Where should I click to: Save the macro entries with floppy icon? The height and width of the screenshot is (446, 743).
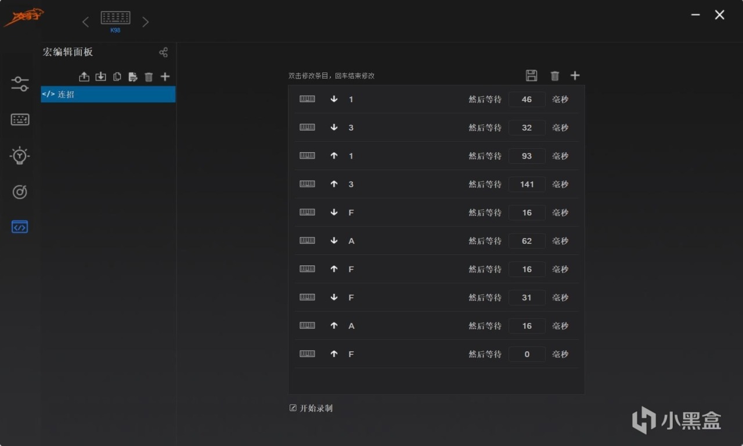click(x=531, y=75)
